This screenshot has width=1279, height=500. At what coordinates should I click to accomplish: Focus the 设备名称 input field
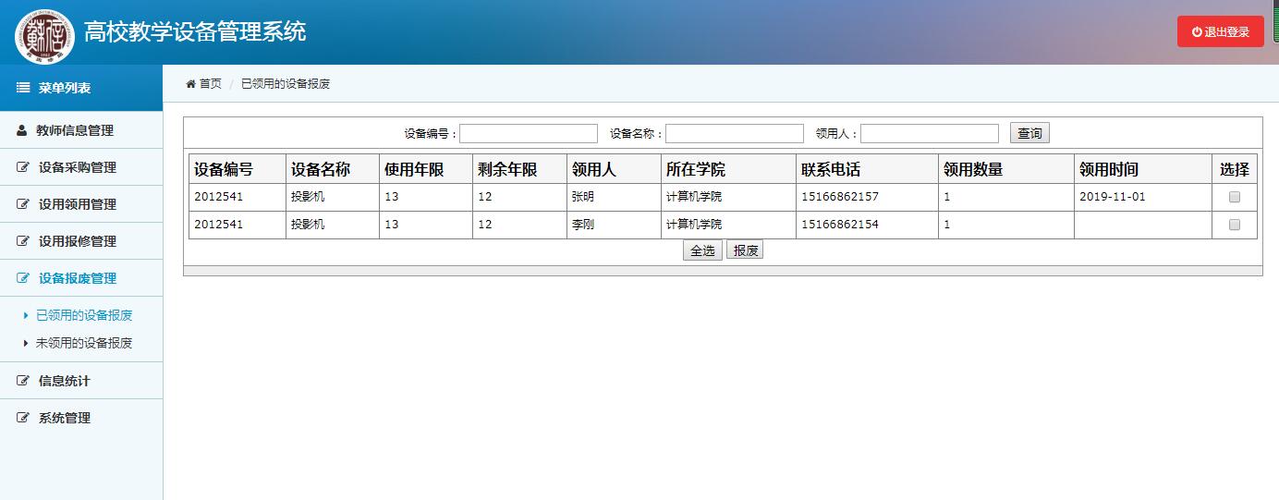tap(735, 134)
